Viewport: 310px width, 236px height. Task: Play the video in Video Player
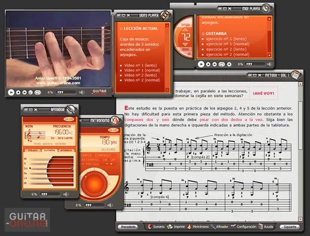[x=11, y=92]
